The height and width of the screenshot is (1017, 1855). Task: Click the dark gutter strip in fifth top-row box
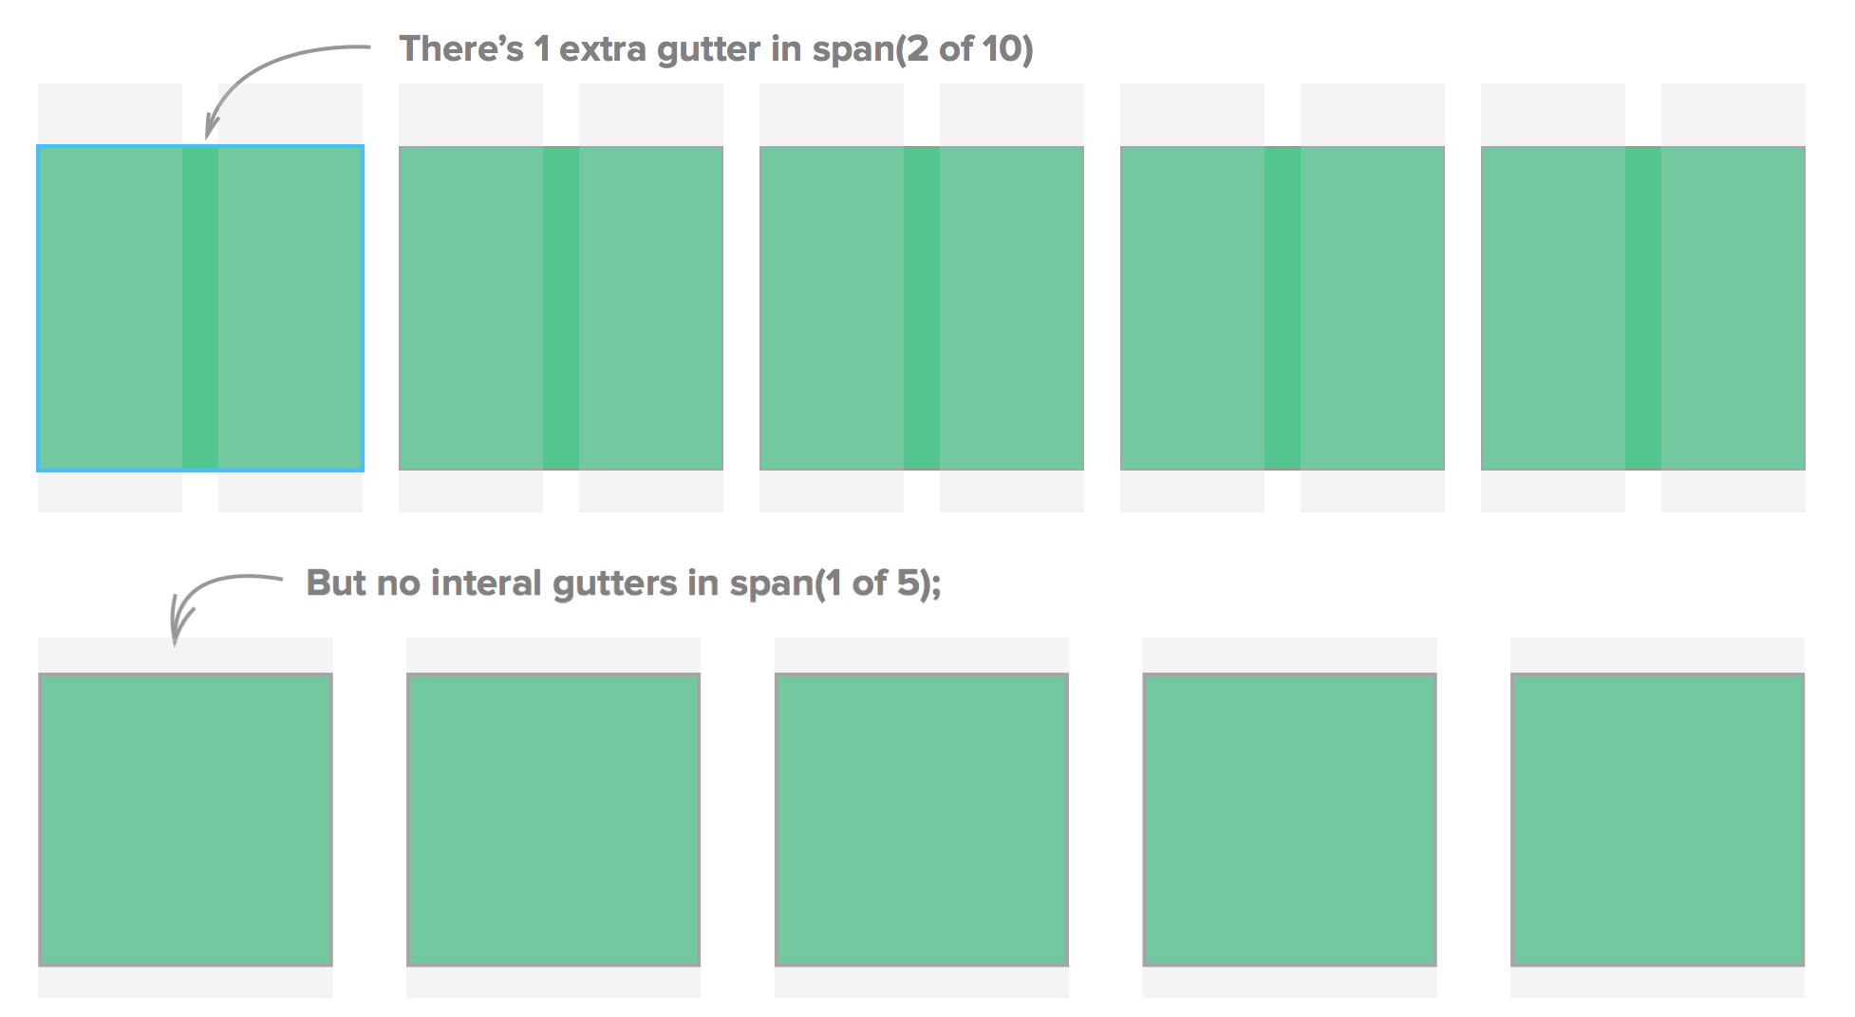click(x=1643, y=308)
